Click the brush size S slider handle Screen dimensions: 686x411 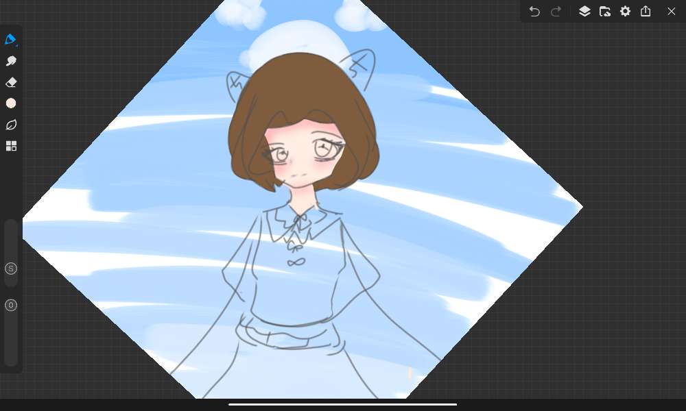click(x=10, y=269)
